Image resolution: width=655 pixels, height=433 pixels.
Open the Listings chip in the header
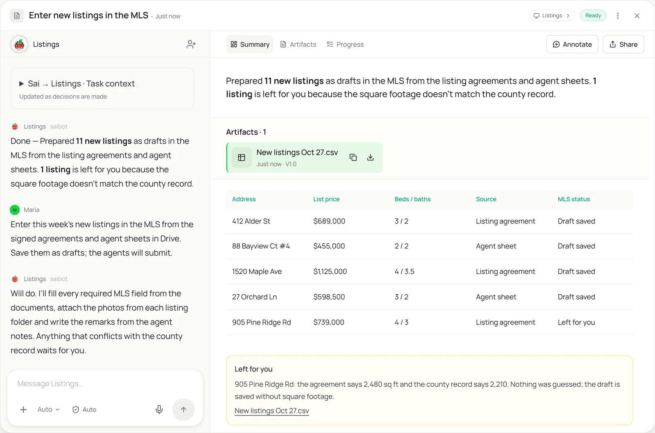[552, 16]
